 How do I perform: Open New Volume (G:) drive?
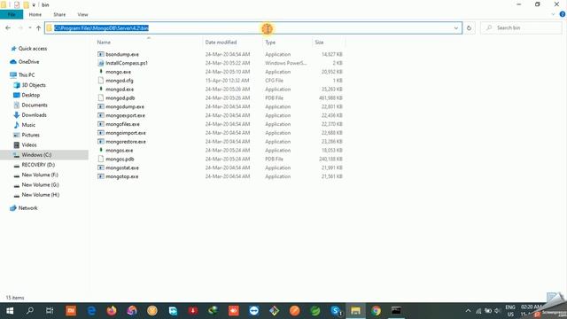(40, 185)
